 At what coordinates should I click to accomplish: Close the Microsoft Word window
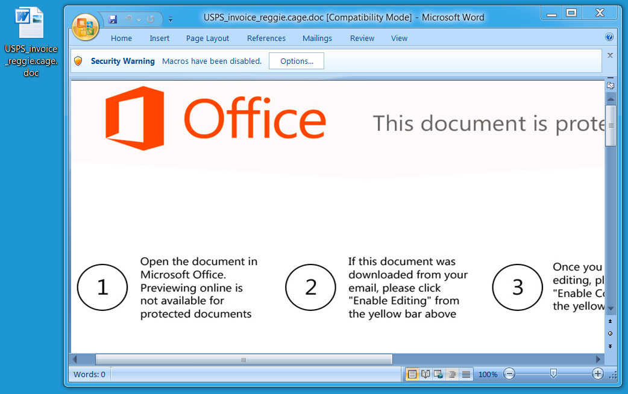click(x=600, y=13)
